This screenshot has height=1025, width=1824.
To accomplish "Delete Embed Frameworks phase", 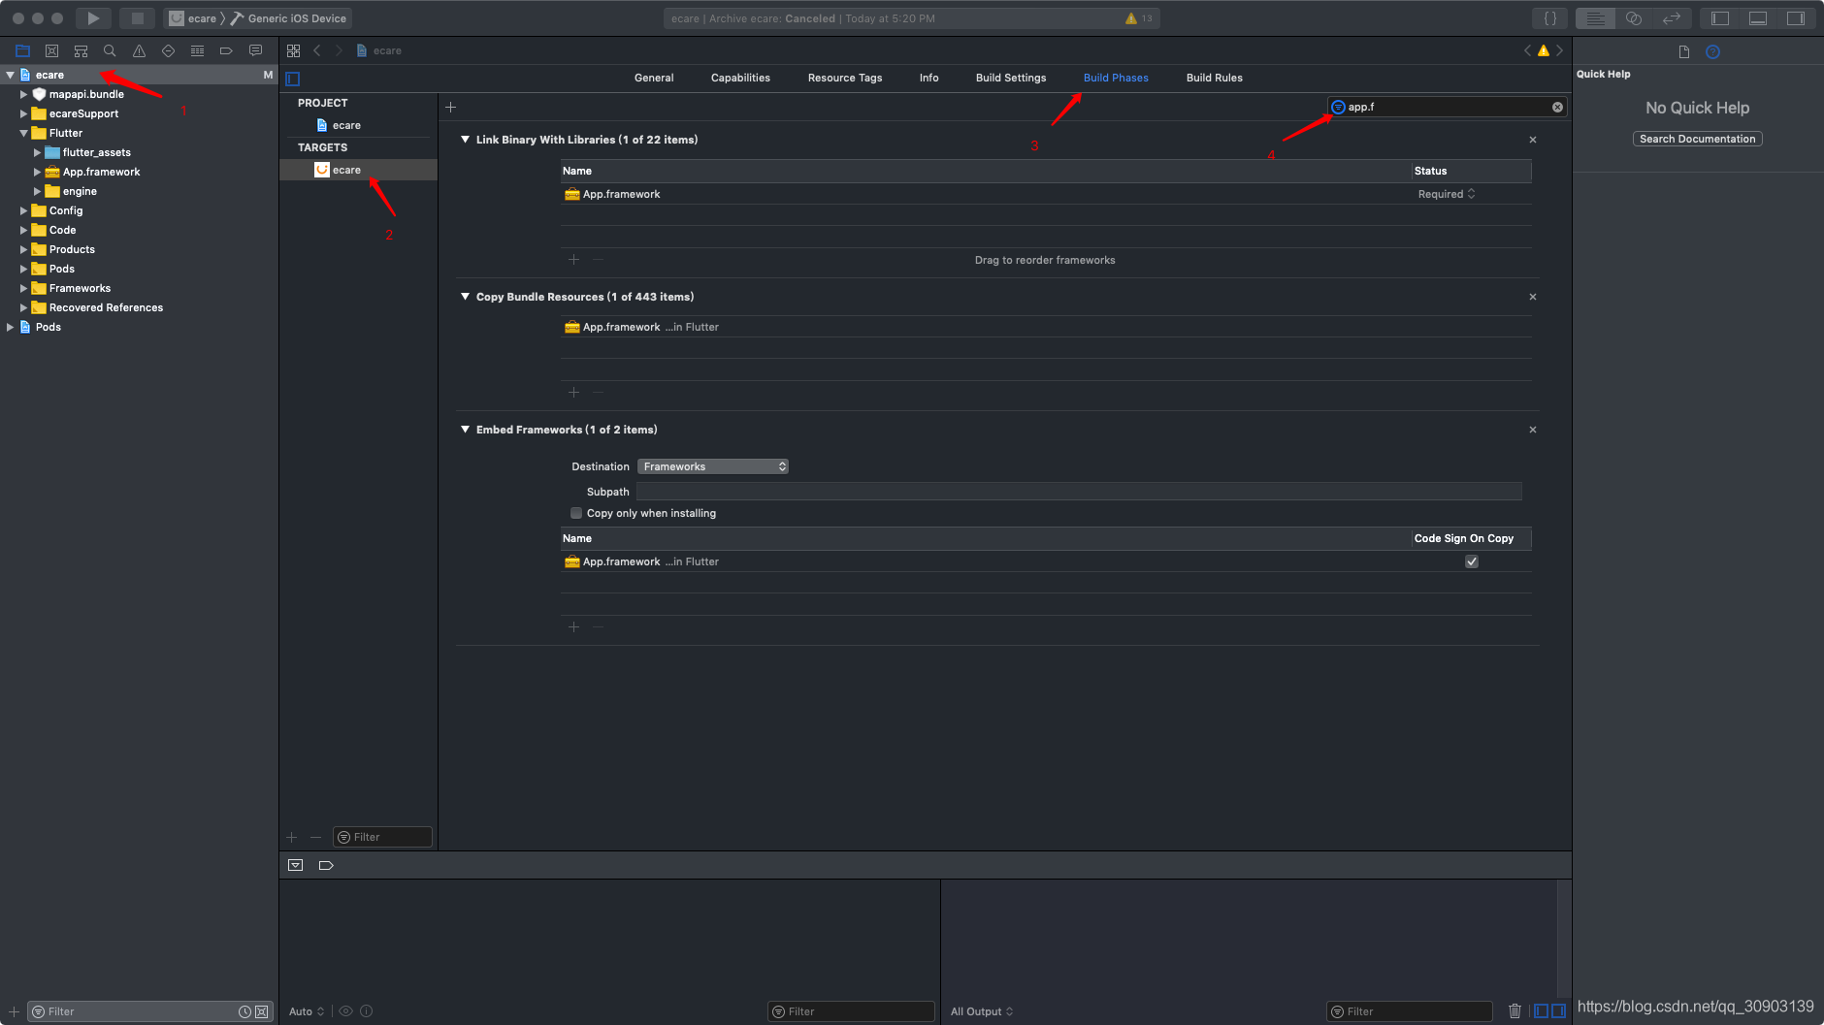I will [1533, 430].
